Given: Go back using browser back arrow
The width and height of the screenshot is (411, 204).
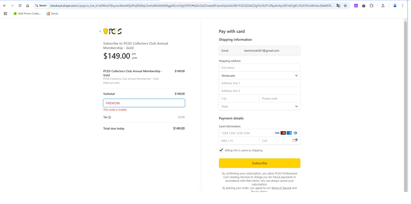Looking at the screenshot, I should [4, 5].
